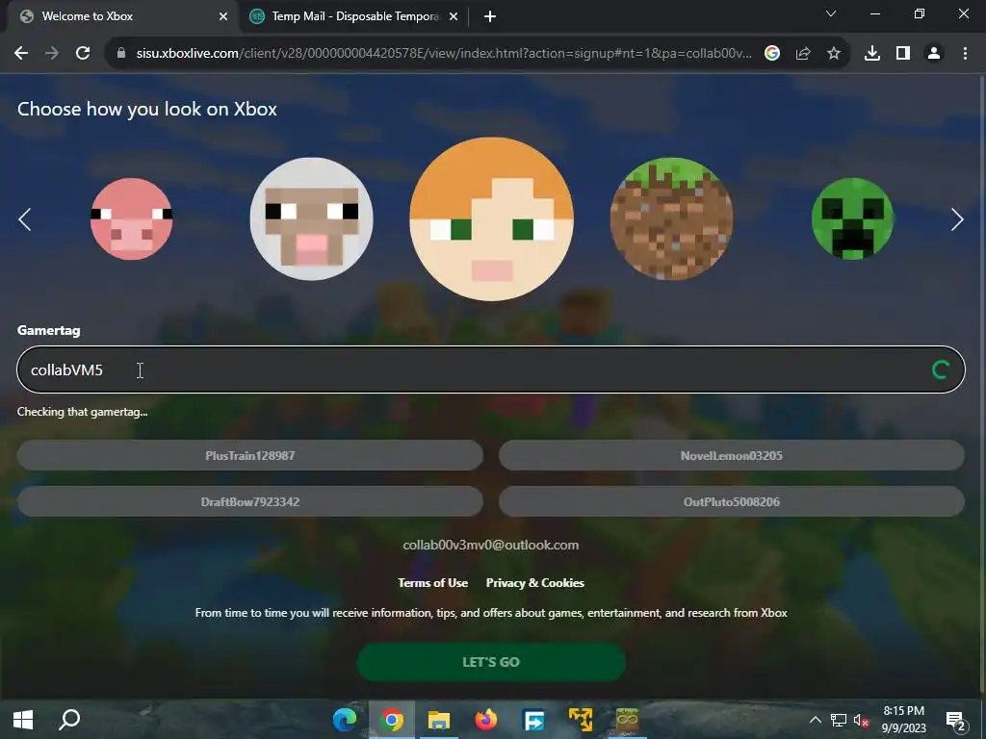Select the green Creeper avatar

[x=852, y=218]
